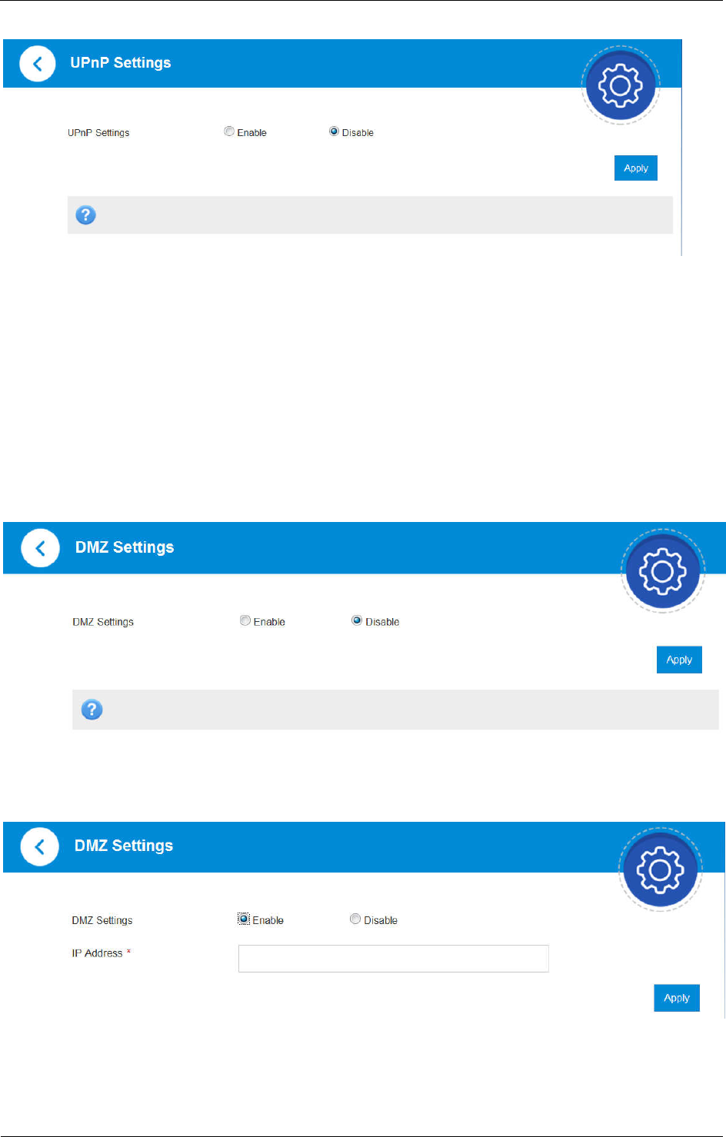Image resolution: width=726 pixels, height=1137 pixels.
Task: Click gear icon in first DMZ Settings panel
Action: [x=662, y=570]
